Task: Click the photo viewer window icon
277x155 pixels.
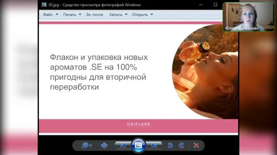Action: (44, 5)
